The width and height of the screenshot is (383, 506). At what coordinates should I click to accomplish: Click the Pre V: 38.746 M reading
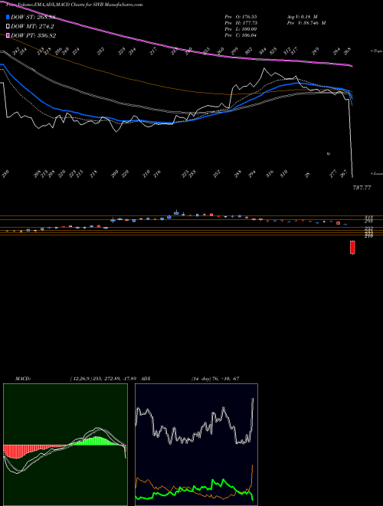coord(306,23)
